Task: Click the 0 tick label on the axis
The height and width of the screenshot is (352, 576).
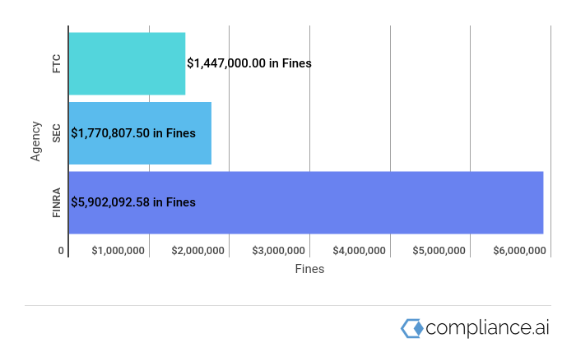Action: pos(61,251)
